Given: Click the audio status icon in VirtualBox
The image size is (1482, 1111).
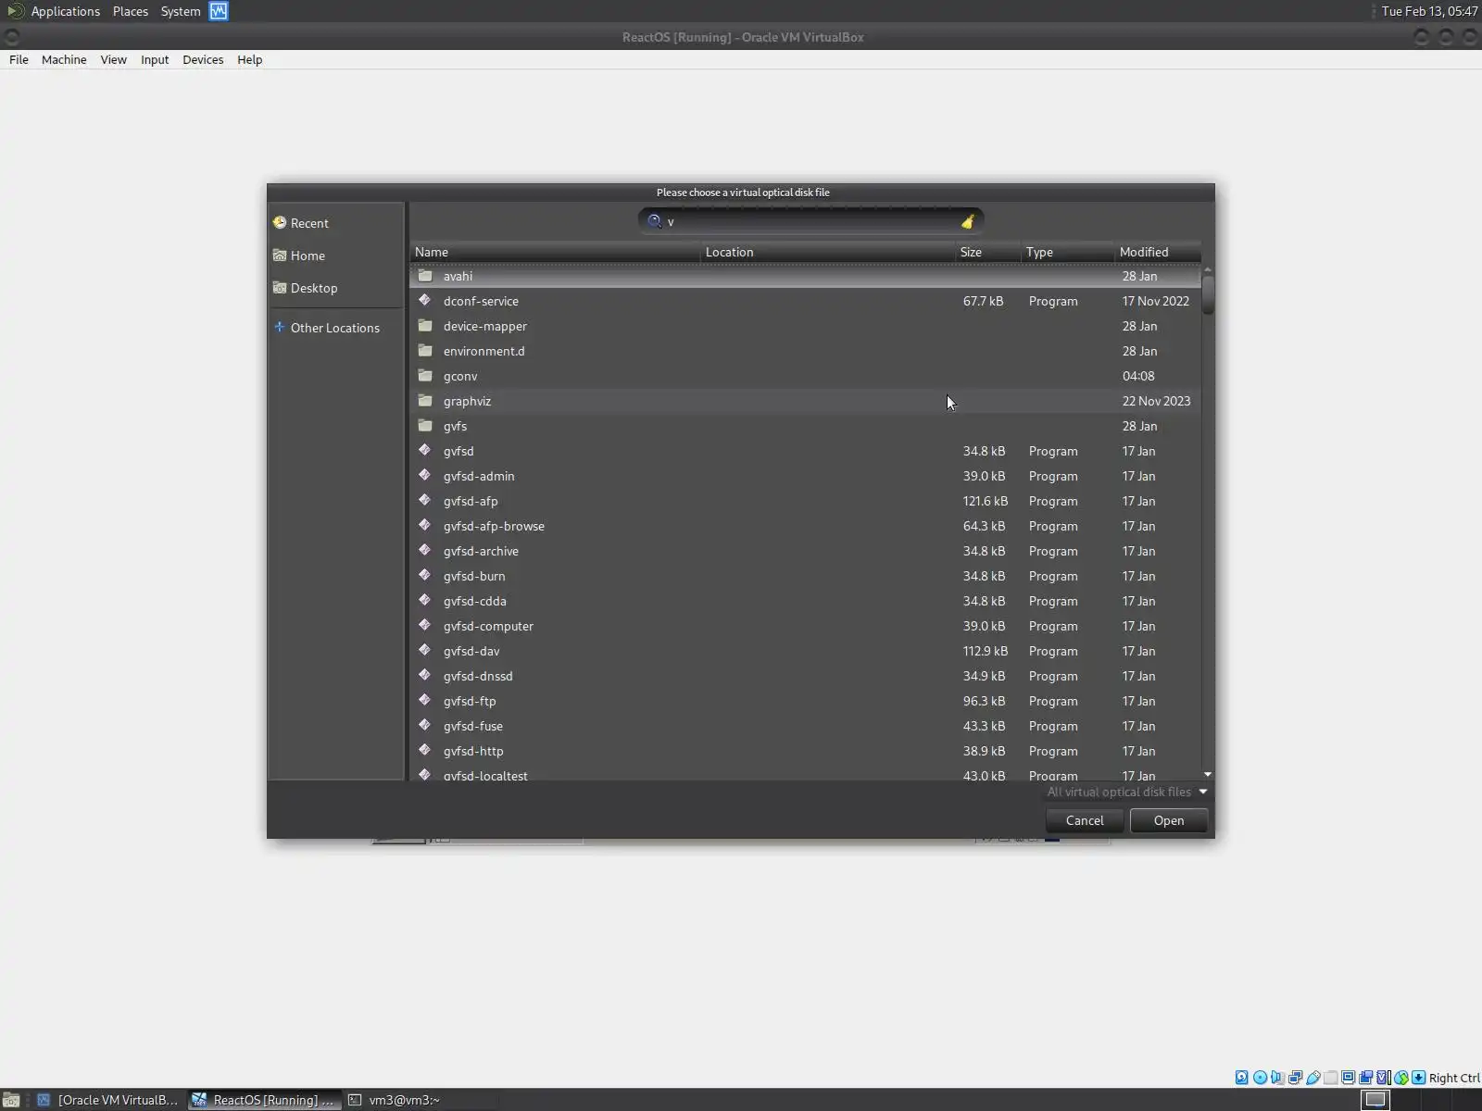Looking at the screenshot, I should [1277, 1078].
